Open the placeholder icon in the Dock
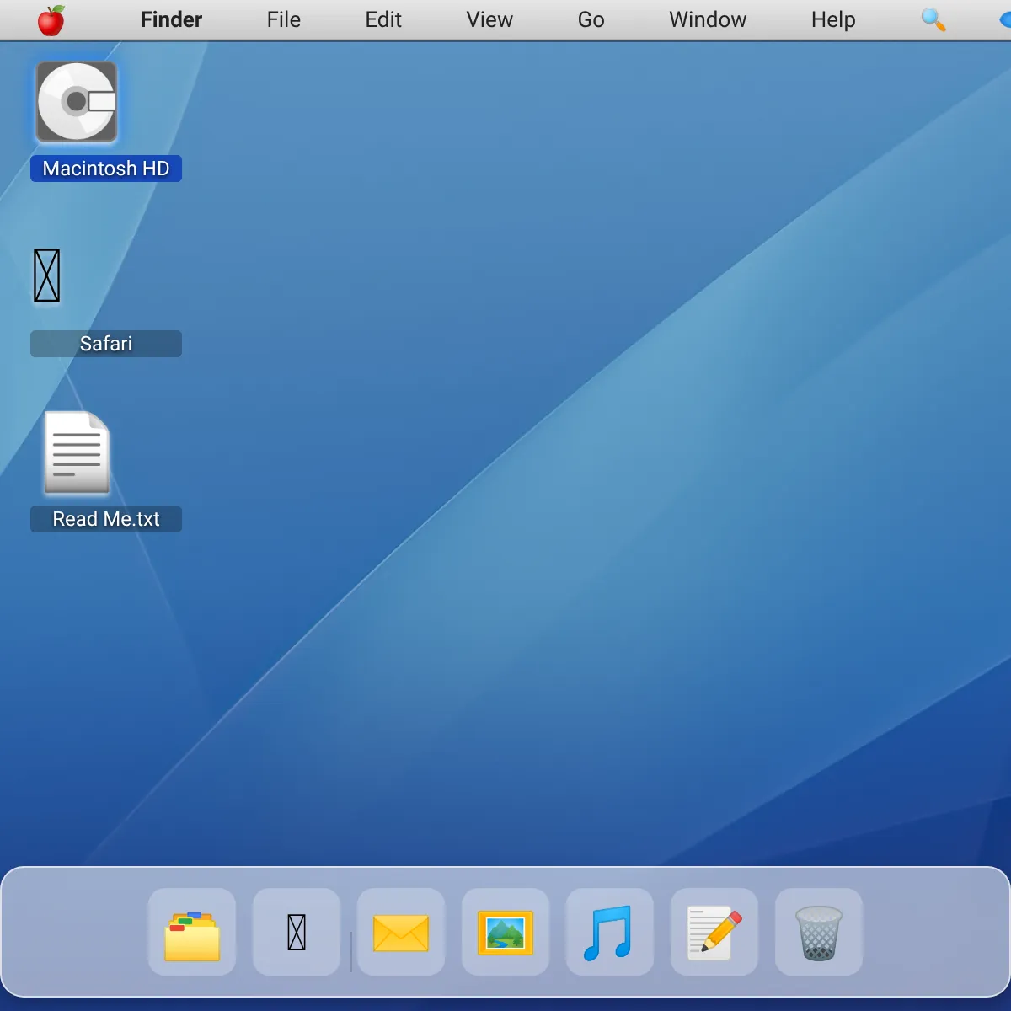Screen dimensions: 1011x1011 [297, 933]
